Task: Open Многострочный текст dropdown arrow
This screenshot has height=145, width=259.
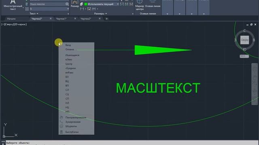Action: click(x=23, y=8)
